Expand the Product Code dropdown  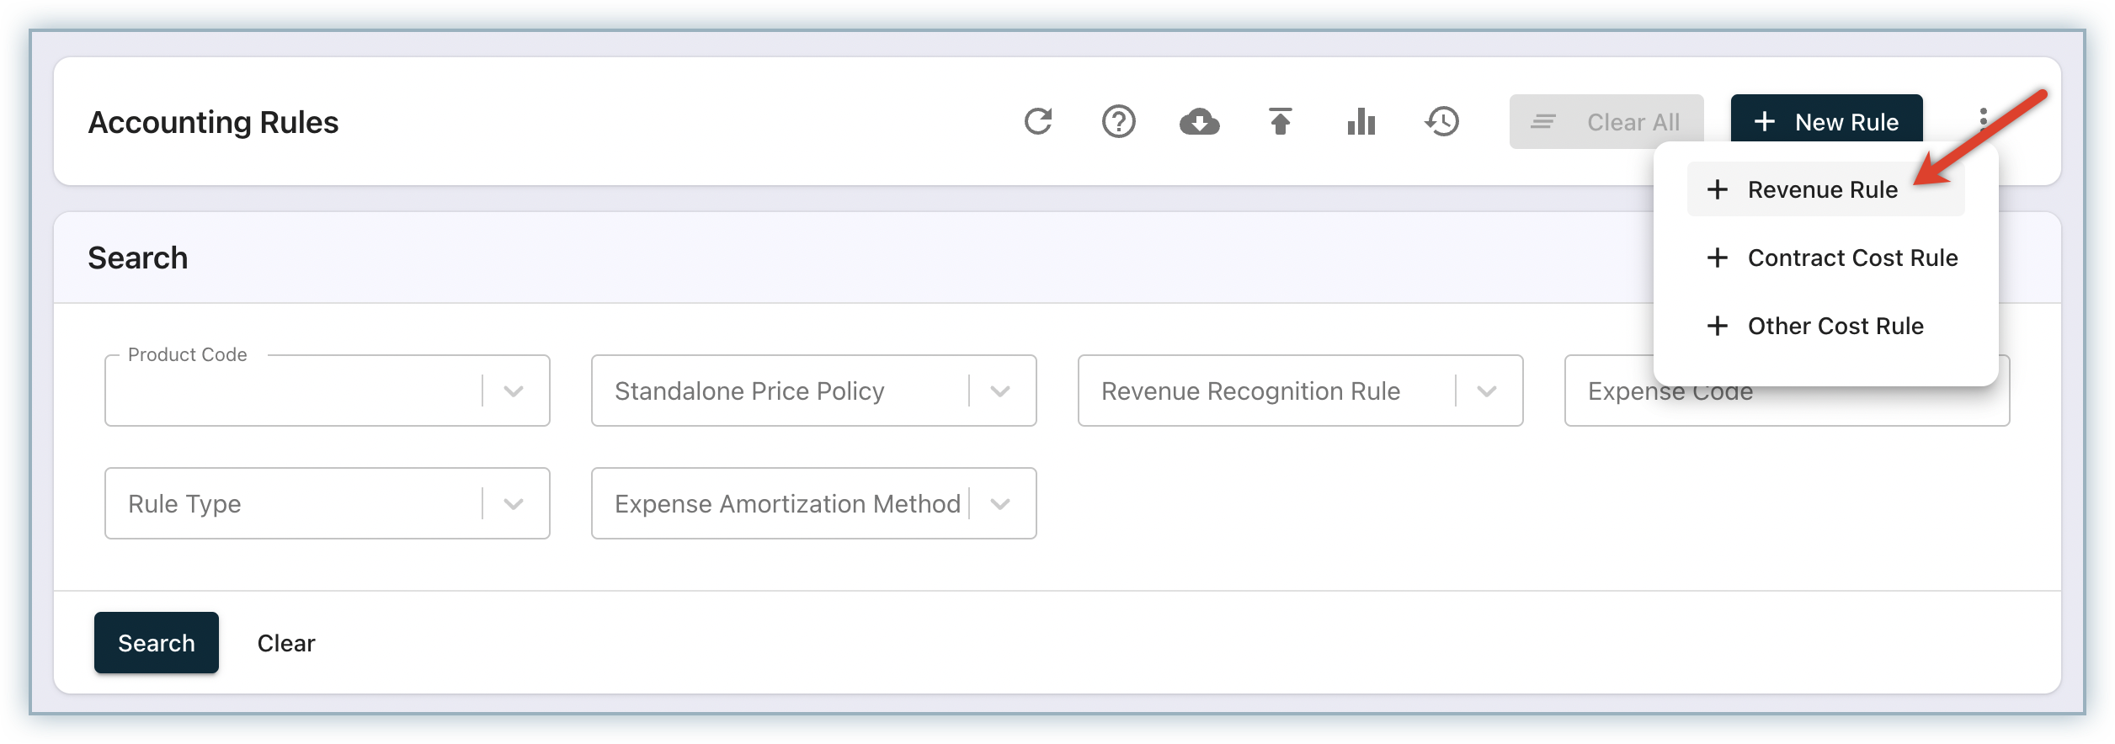[514, 391]
